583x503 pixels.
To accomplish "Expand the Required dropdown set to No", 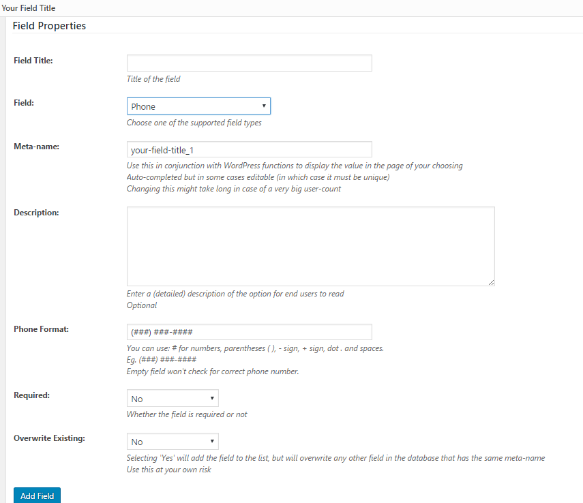I will coord(173,399).
